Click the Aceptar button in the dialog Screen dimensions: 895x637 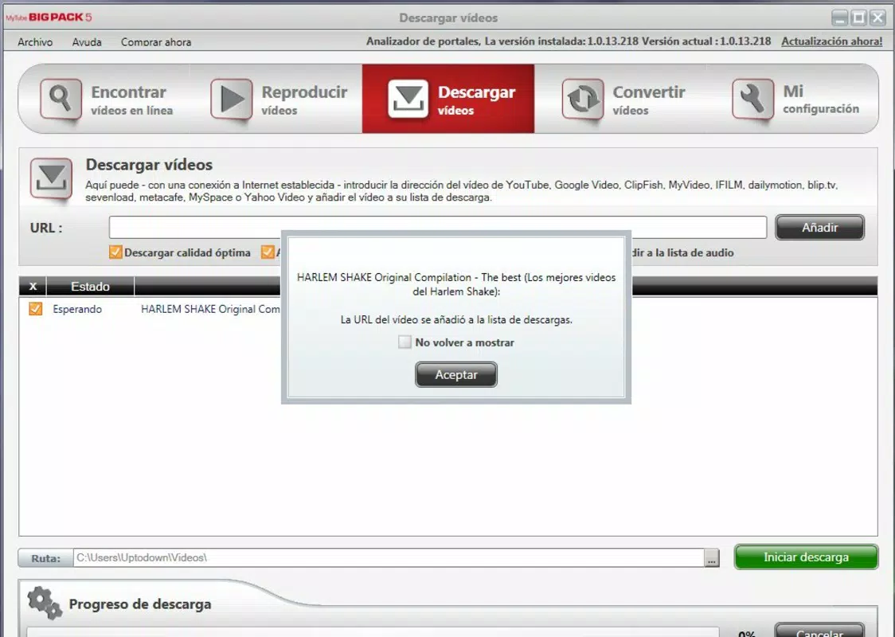click(x=456, y=374)
